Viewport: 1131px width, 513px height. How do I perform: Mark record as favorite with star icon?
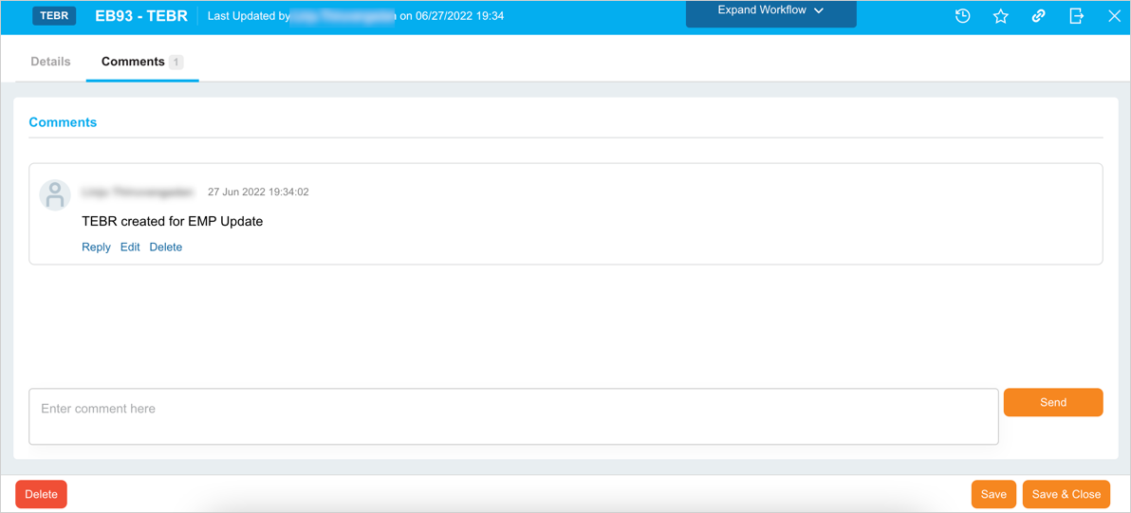(1000, 16)
